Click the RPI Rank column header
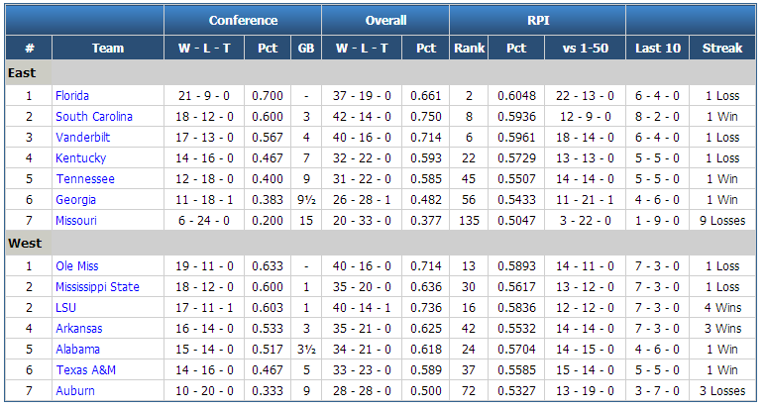Viewport: 766px width, 409px height. (x=469, y=48)
